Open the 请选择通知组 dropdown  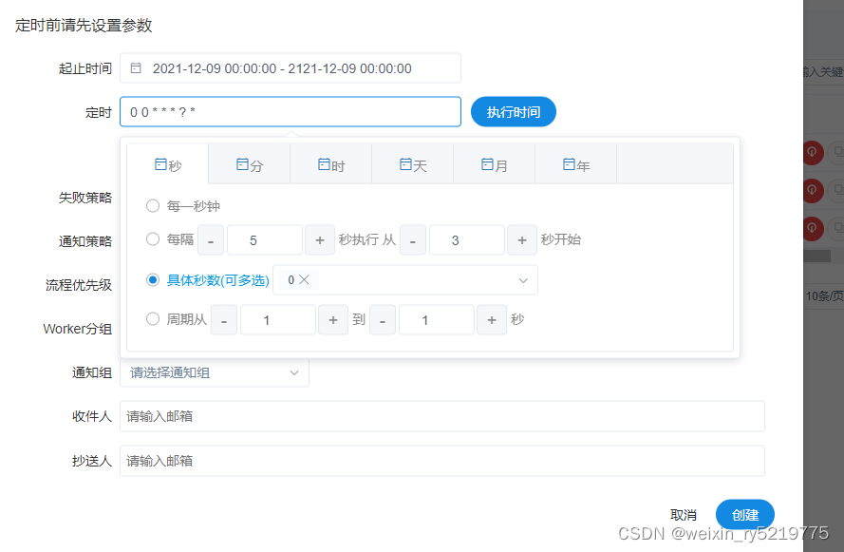click(215, 372)
